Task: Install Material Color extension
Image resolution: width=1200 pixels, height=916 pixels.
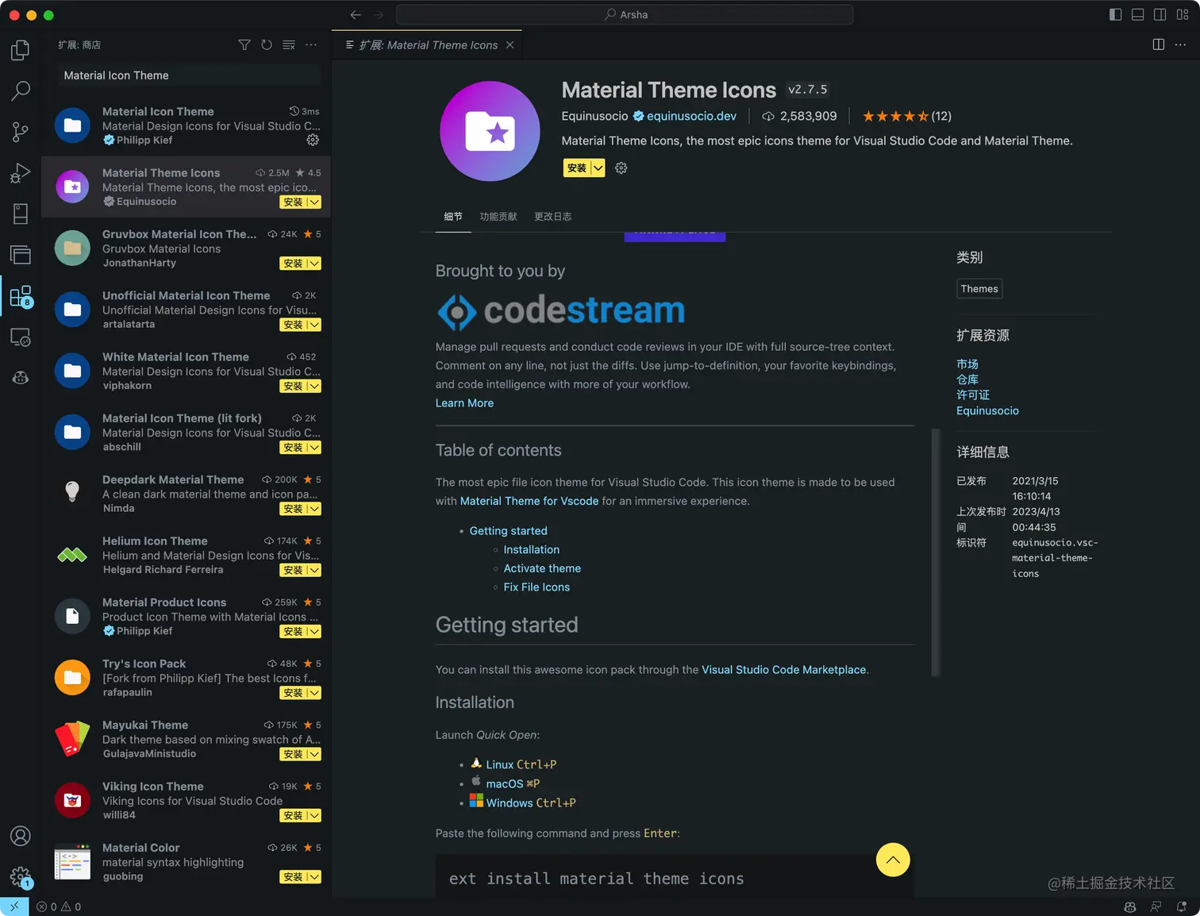Action: pos(293,877)
